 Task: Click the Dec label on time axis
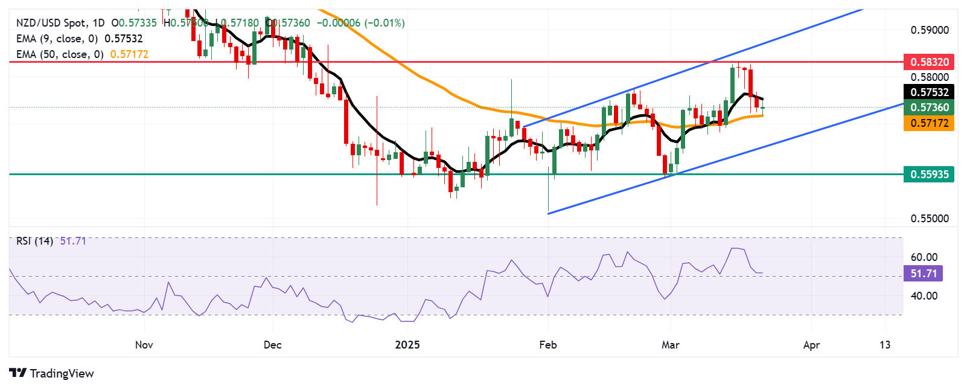click(x=272, y=345)
